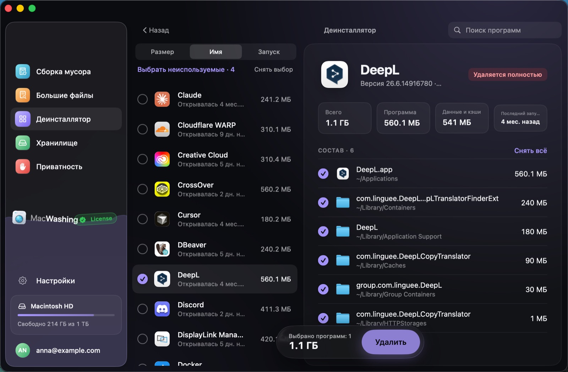Image resolution: width=568 pixels, height=372 pixels.
Task: Click the CrossOver app icon
Action: coord(162,189)
